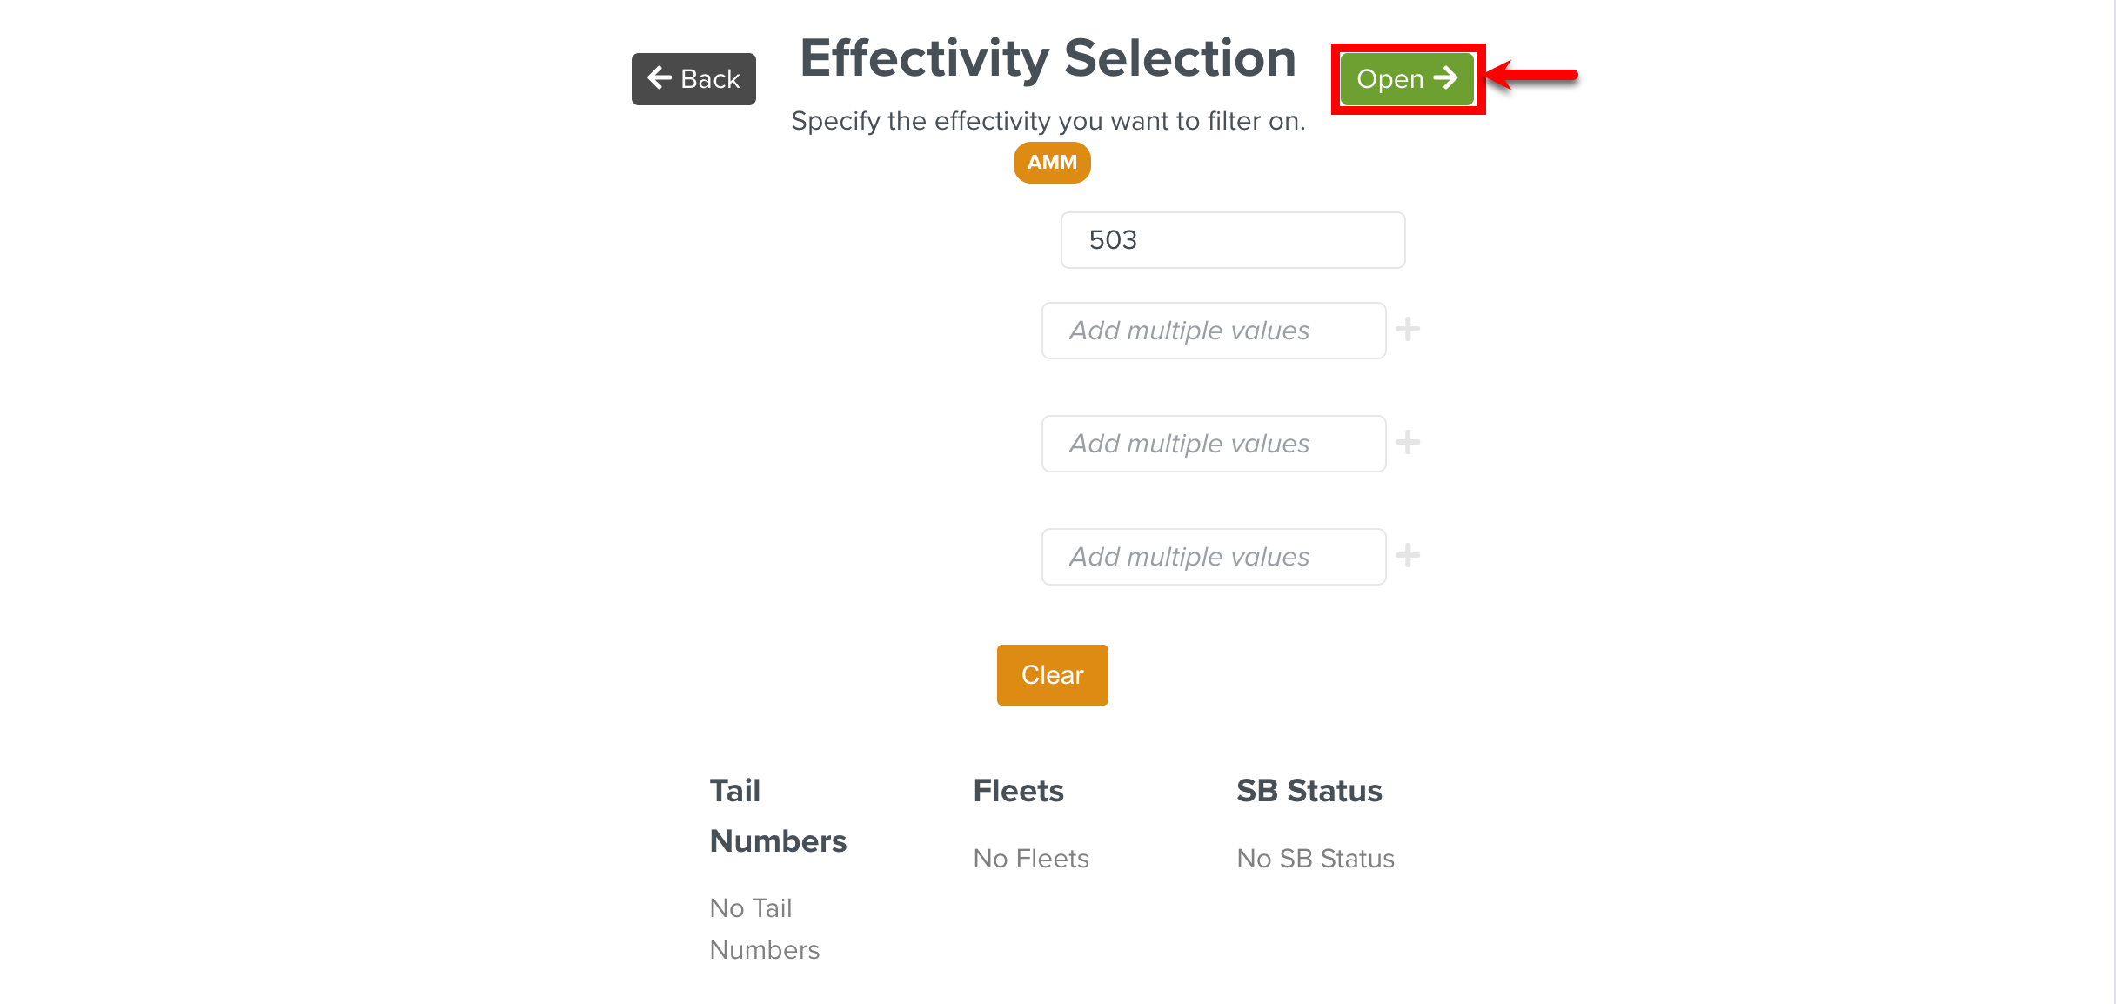Viewport: 2116px width, 1004px height.
Task: Go back using the Back button label
Action: pyautogui.click(x=710, y=79)
